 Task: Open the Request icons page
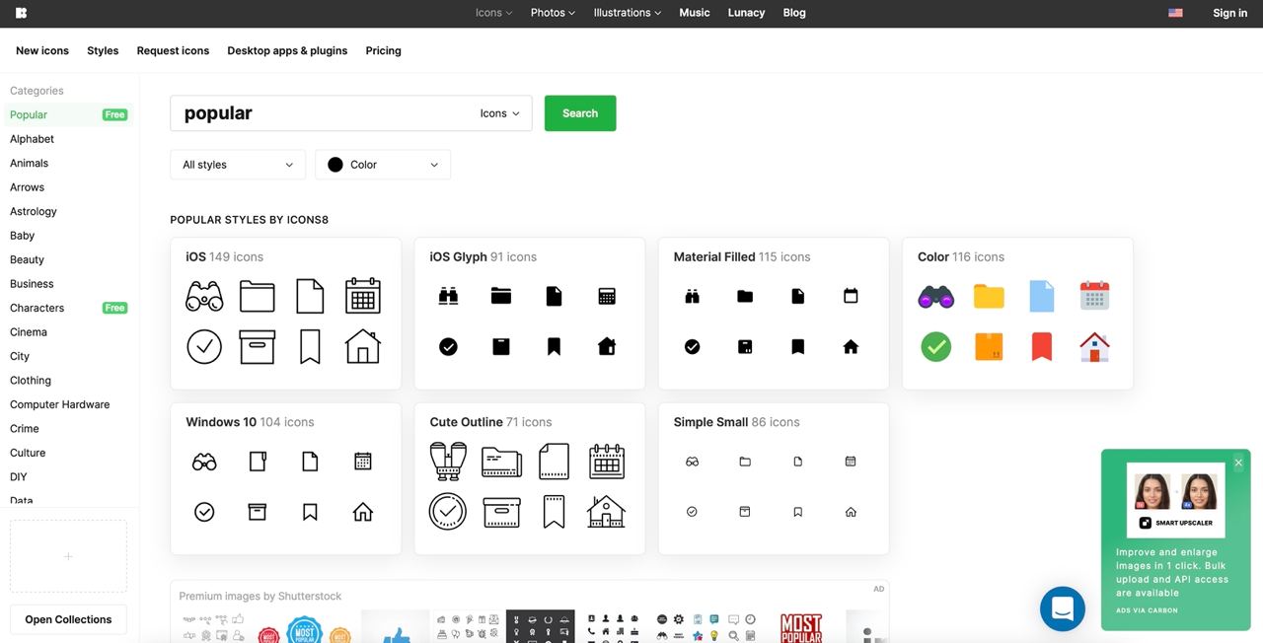coord(173,50)
